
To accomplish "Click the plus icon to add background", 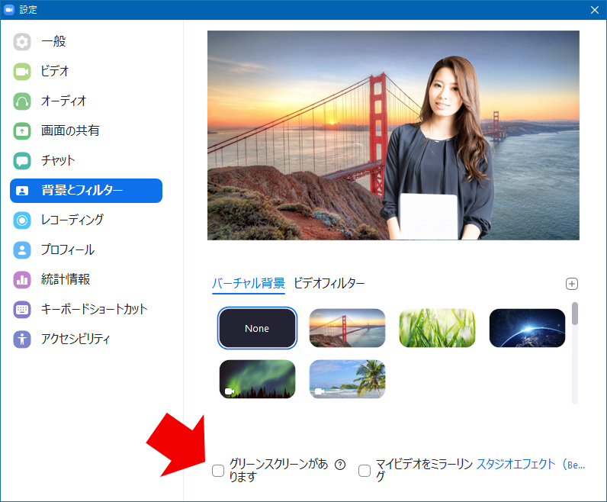I will pyautogui.click(x=572, y=284).
